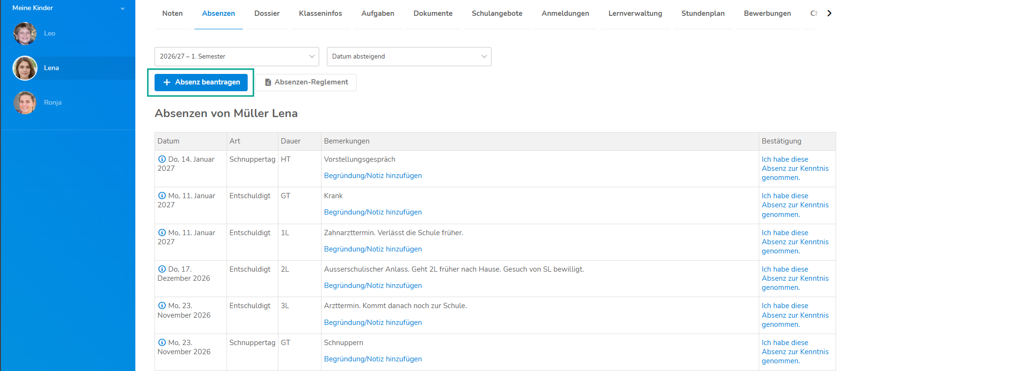Image resolution: width=1030 pixels, height=371 pixels.
Task: Click info icon beside Mo, 23. November Arzttermin
Action: pyautogui.click(x=162, y=305)
